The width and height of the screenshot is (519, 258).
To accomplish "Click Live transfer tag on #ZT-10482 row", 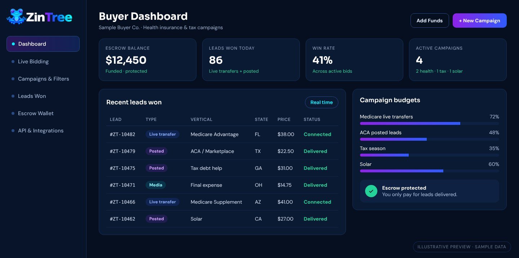I will pyautogui.click(x=163, y=134).
